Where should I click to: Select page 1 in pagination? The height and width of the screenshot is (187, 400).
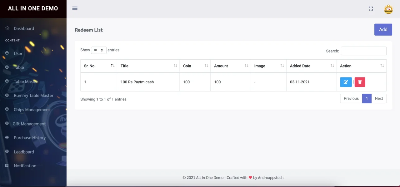367,98
